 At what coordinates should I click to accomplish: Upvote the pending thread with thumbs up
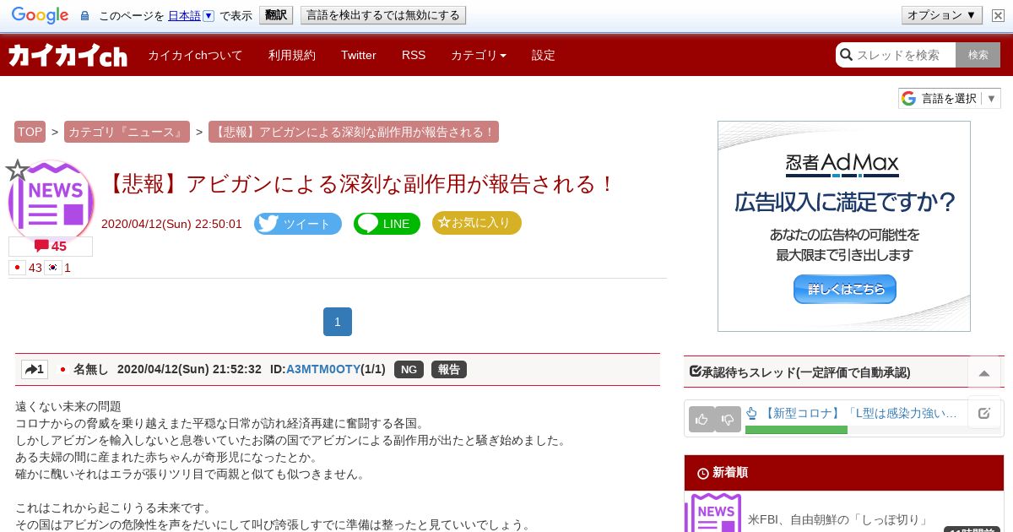coord(702,419)
